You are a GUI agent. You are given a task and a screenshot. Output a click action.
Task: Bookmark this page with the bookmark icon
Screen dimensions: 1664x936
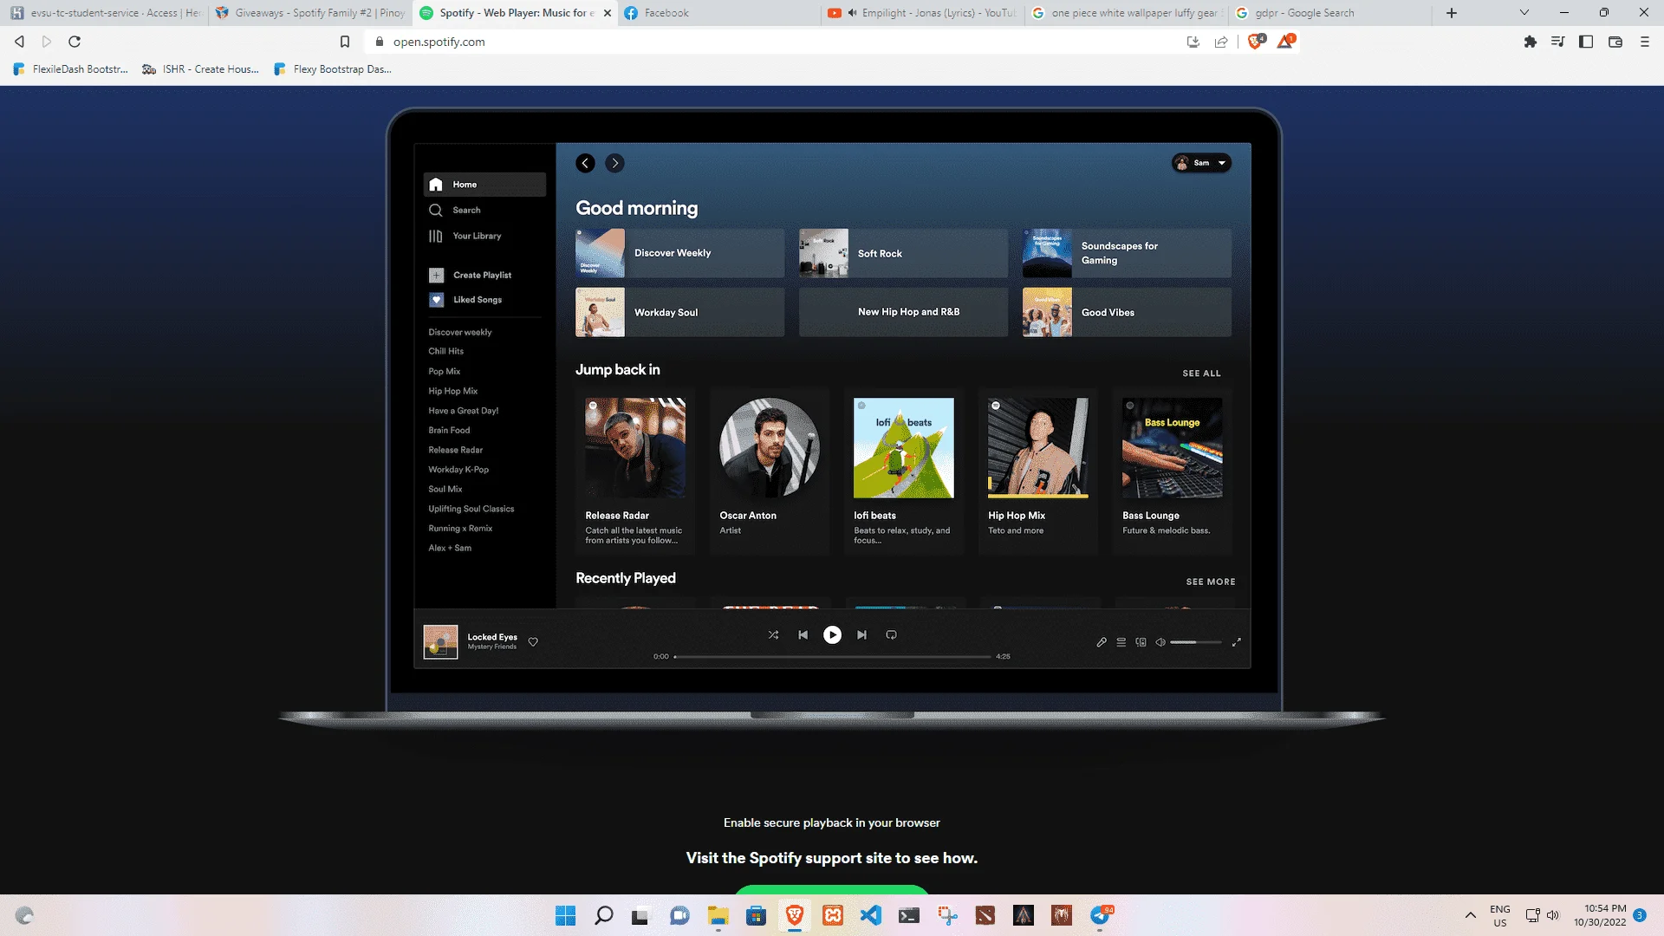345,42
